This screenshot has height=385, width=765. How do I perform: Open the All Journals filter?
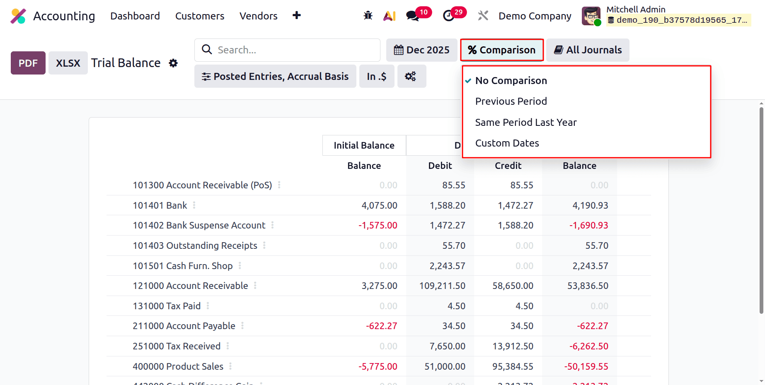588,50
